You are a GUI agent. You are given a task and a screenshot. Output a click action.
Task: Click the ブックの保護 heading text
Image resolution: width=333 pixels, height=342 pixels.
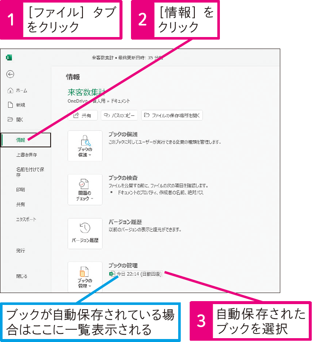pos(123,134)
